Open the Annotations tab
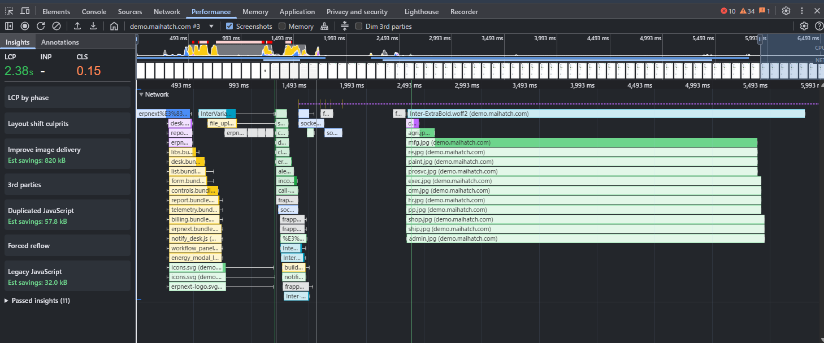Image resolution: width=824 pixels, height=343 pixels. tap(60, 42)
